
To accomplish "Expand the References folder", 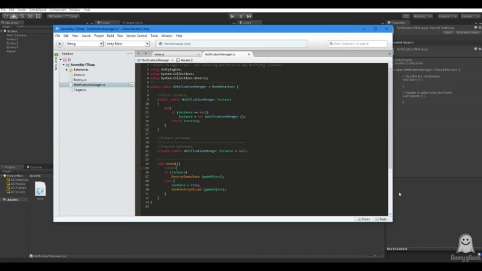I will (x=67, y=70).
